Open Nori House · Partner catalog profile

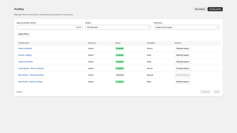tap(30, 82)
